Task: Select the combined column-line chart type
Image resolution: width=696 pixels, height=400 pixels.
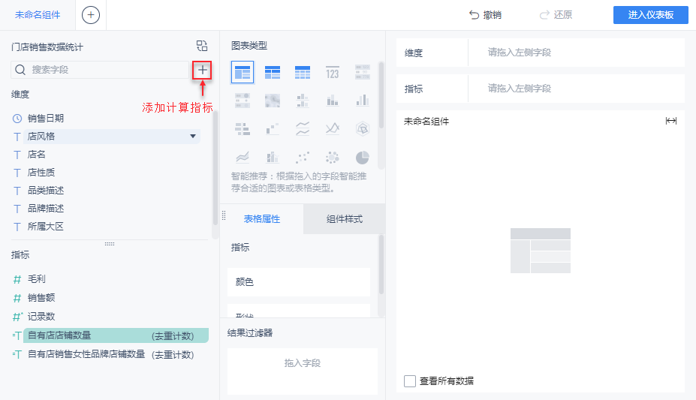Action: point(273,158)
